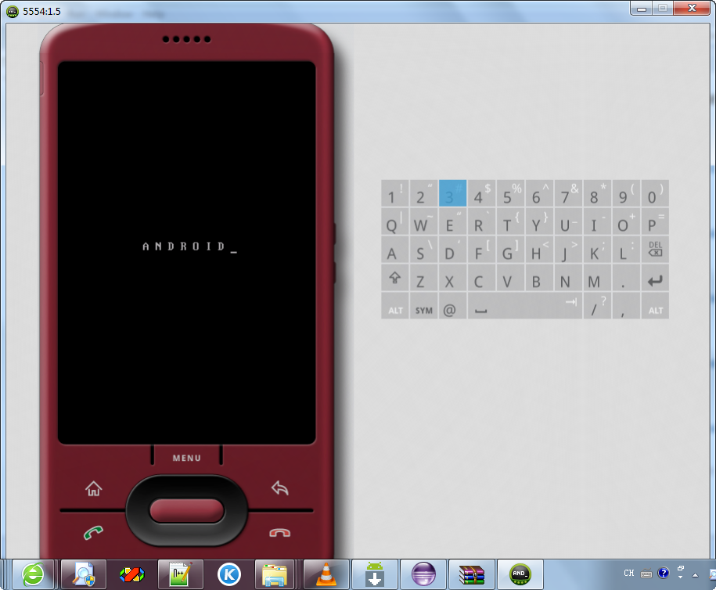
Task: Click the period key
Action: tap(626, 278)
